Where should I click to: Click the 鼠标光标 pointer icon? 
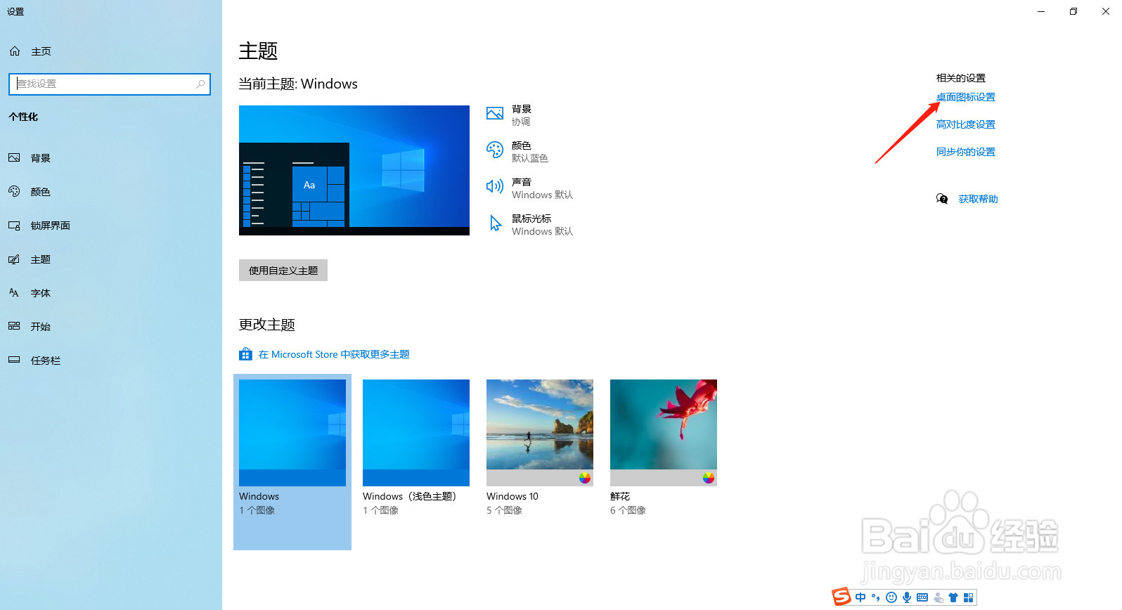(496, 223)
